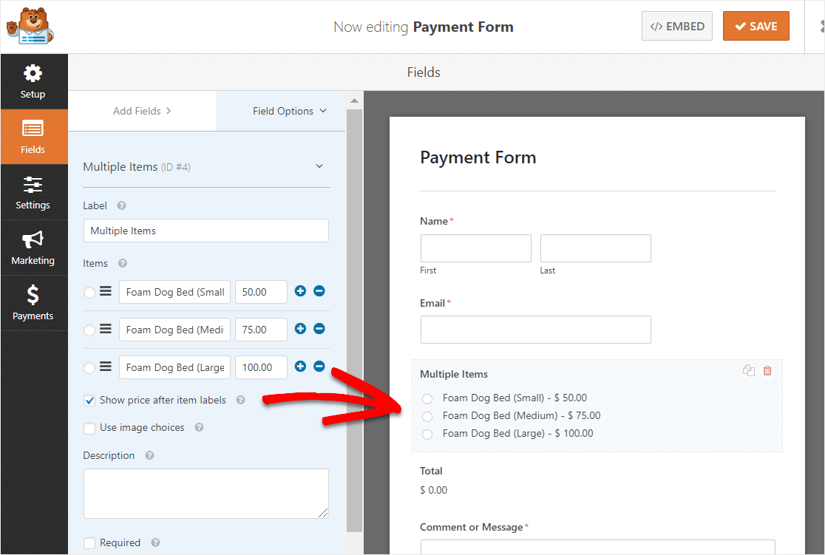
Task: Edit the 75.00 price field
Action: point(261,330)
